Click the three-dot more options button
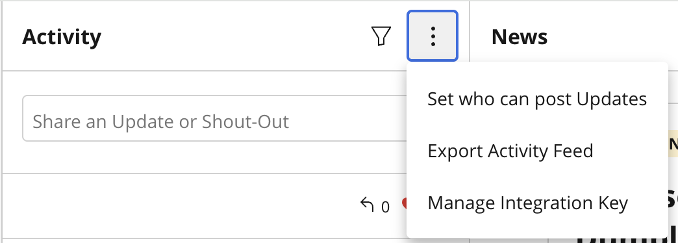The height and width of the screenshot is (243, 678). (433, 36)
